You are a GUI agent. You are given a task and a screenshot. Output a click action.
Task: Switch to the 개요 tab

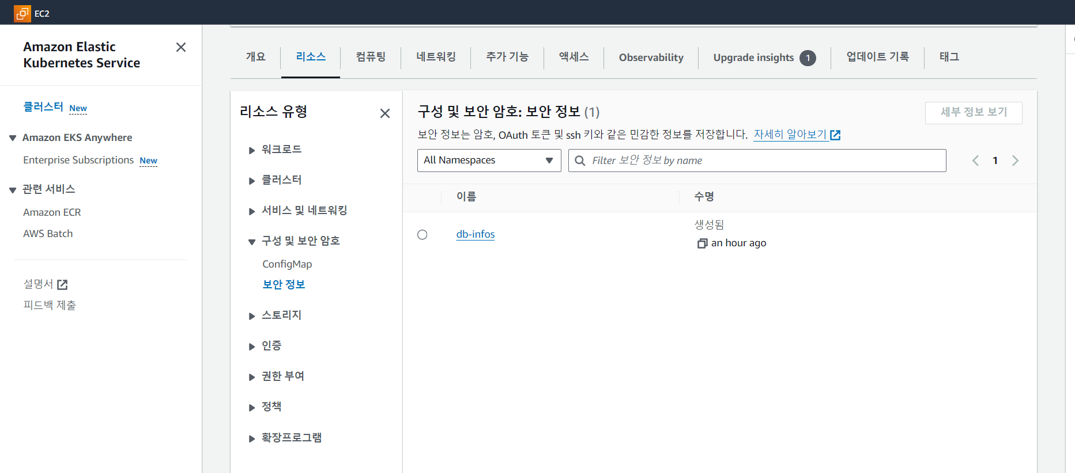[255, 57]
